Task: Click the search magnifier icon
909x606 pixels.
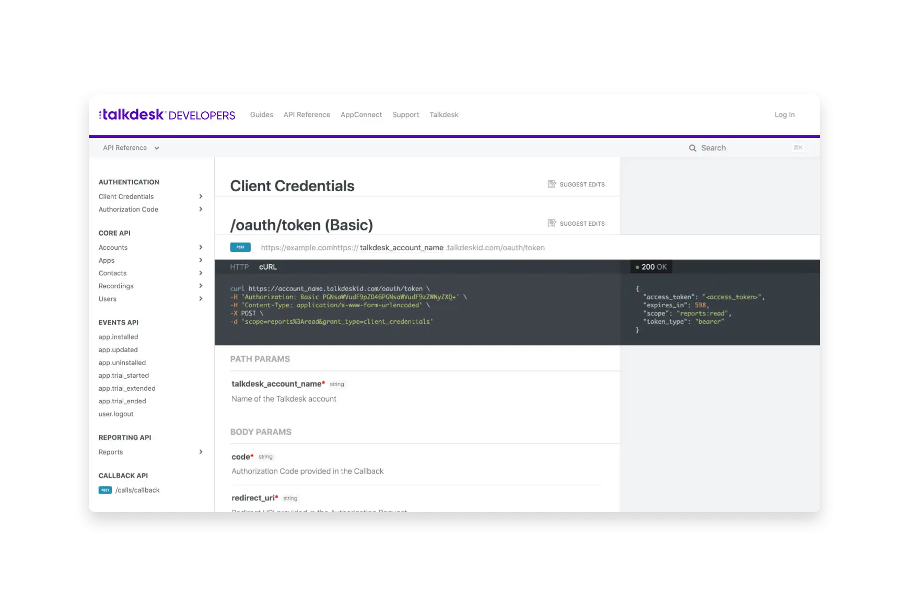Action: (x=692, y=148)
